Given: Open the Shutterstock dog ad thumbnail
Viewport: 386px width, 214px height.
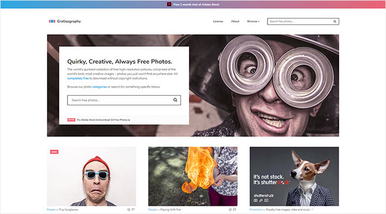Looking at the screenshot, I should (294, 177).
